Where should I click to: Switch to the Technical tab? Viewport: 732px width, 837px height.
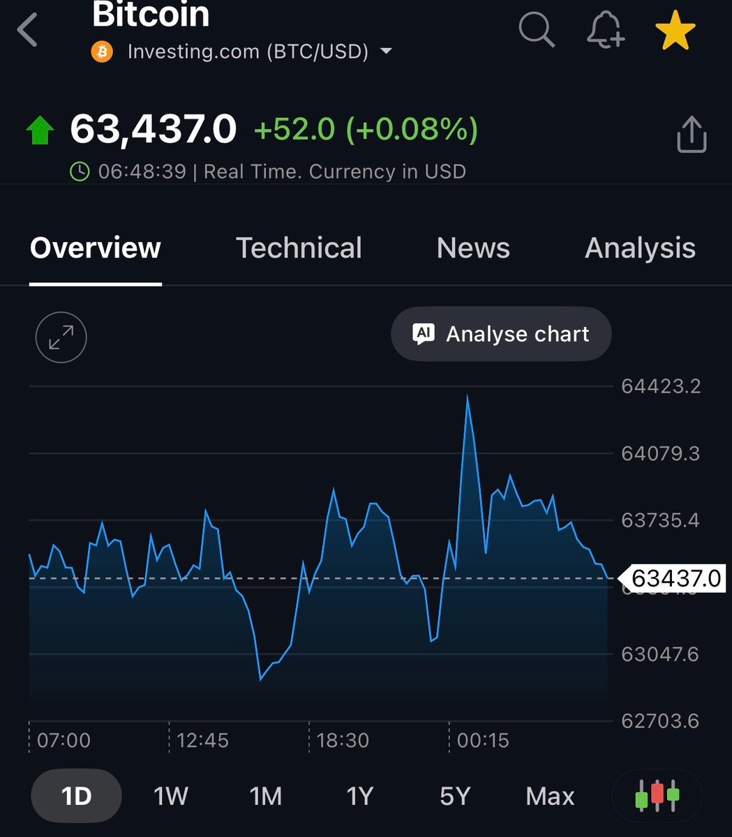[299, 248]
